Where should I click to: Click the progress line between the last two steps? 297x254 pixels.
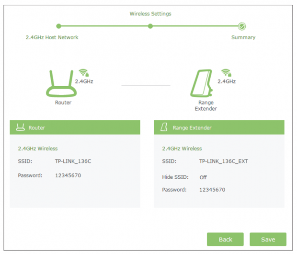195,26
